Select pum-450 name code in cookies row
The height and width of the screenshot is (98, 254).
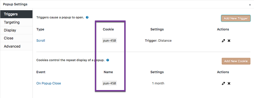110,83
